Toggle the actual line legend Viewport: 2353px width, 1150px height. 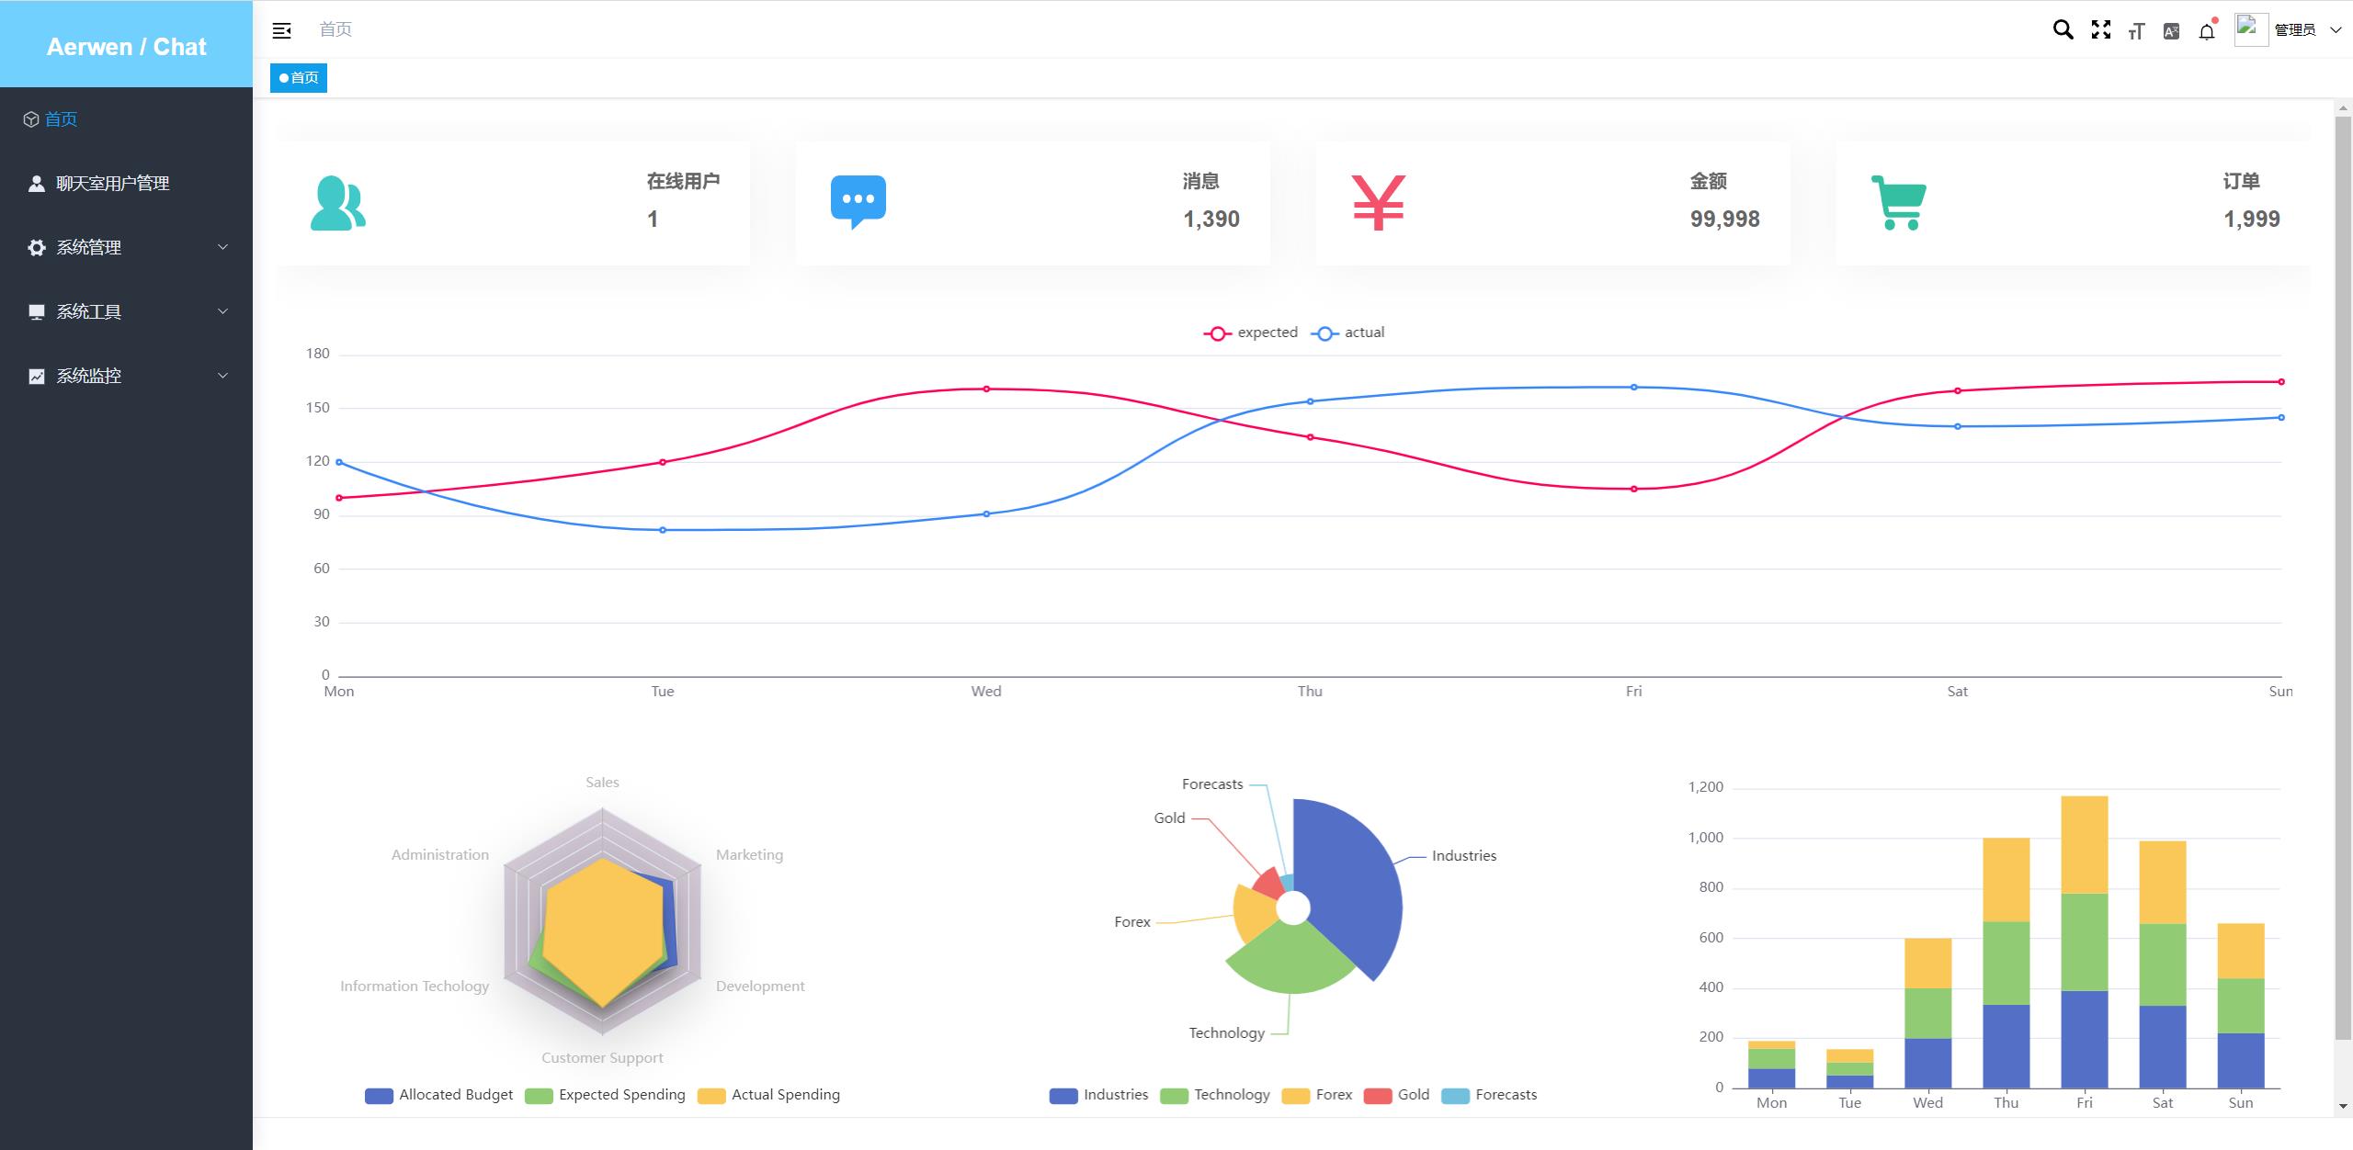(1347, 333)
